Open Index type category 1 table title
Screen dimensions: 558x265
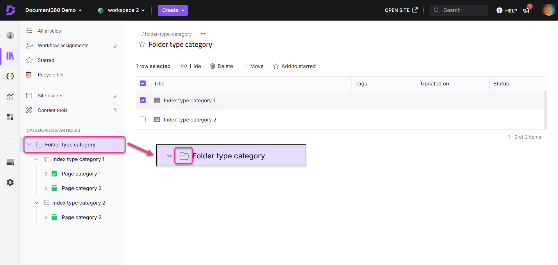point(189,101)
